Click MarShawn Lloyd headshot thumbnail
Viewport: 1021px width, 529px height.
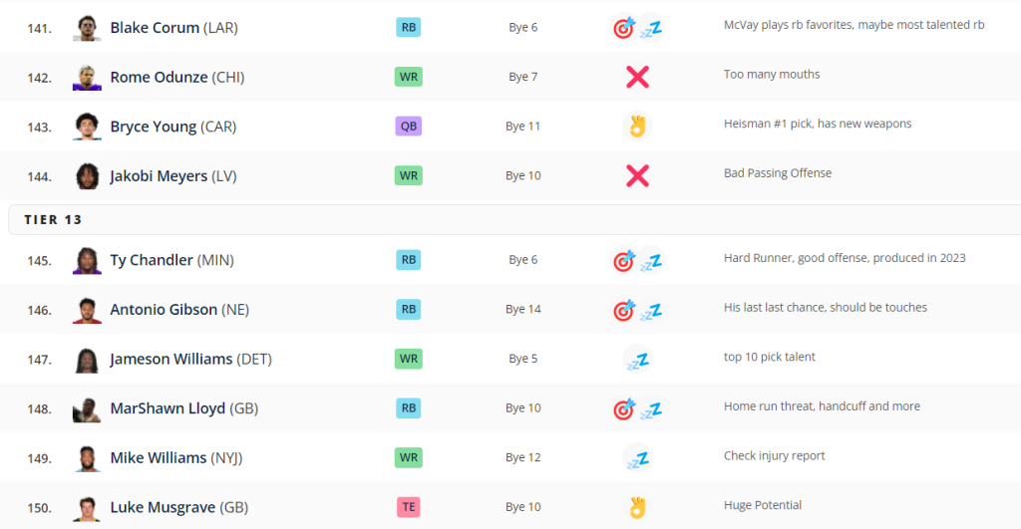click(x=88, y=409)
